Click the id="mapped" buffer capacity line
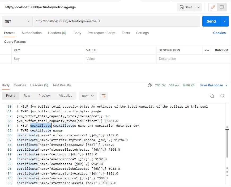Image resolution: width=231 pixels, height=187 pixels. tap(63, 116)
